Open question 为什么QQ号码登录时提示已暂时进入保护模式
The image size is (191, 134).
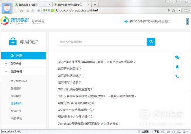point(89,123)
